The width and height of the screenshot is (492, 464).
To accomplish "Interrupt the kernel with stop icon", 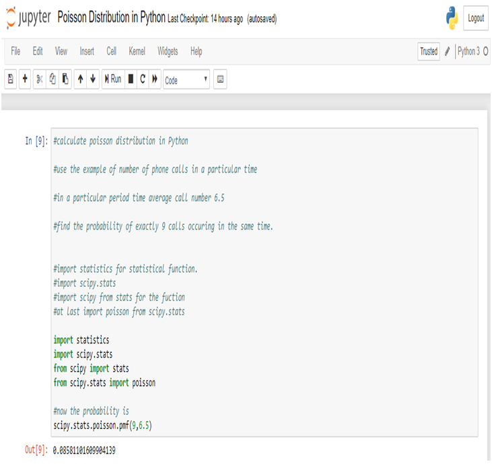I will pos(131,79).
